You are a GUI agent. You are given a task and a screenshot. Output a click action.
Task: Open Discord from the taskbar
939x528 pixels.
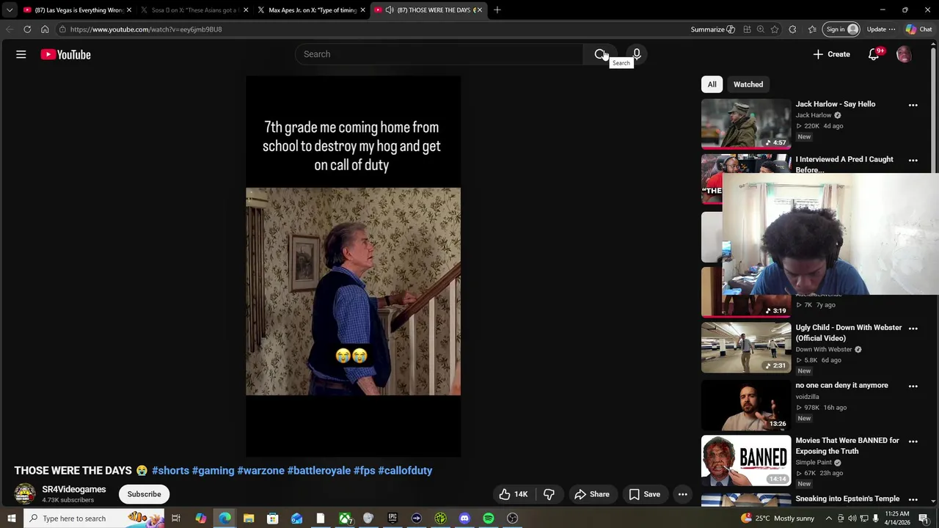point(464,518)
